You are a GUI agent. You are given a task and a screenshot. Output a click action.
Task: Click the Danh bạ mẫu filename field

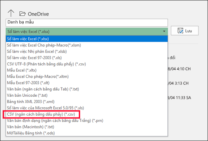(x=87, y=22)
